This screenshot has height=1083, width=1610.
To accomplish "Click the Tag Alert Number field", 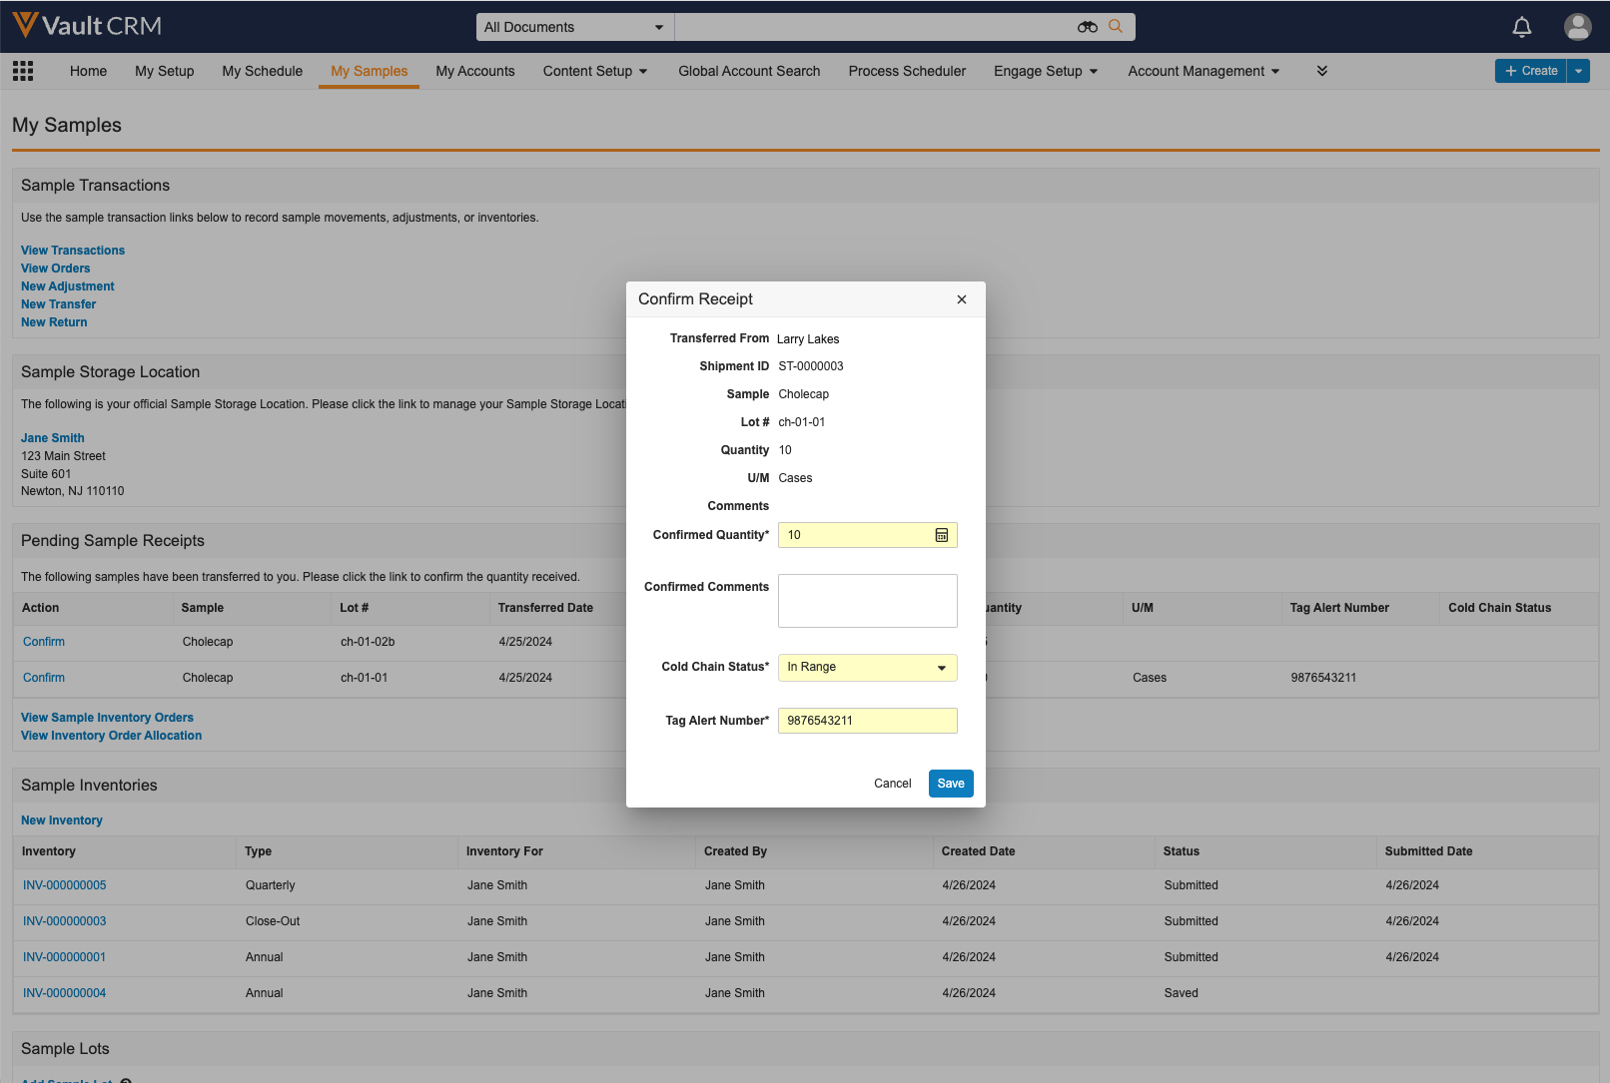I will pyautogui.click(x=867, y=721).
